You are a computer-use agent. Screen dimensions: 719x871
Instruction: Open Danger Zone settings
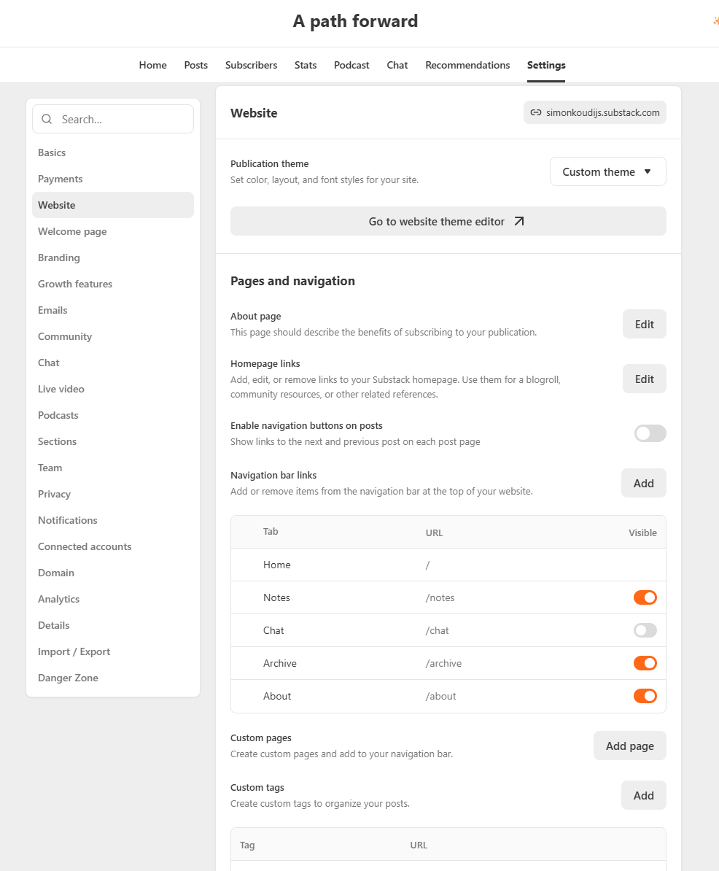point(113,678)
